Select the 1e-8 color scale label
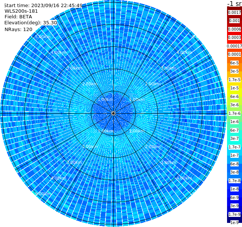 [x=235, y=189]
